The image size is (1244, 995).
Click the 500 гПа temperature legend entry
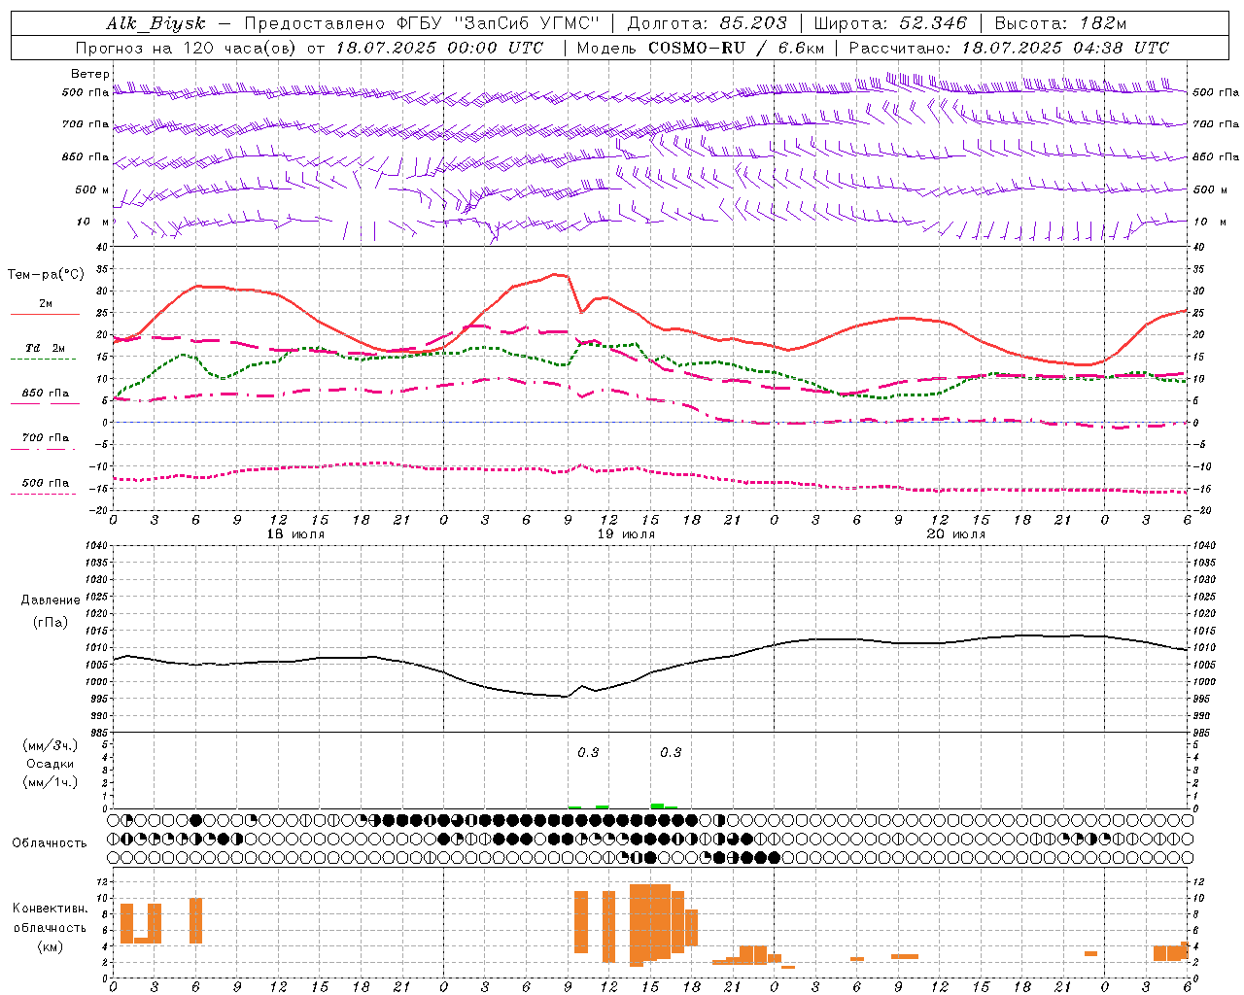pyautogui.click(x=44, y=486)
